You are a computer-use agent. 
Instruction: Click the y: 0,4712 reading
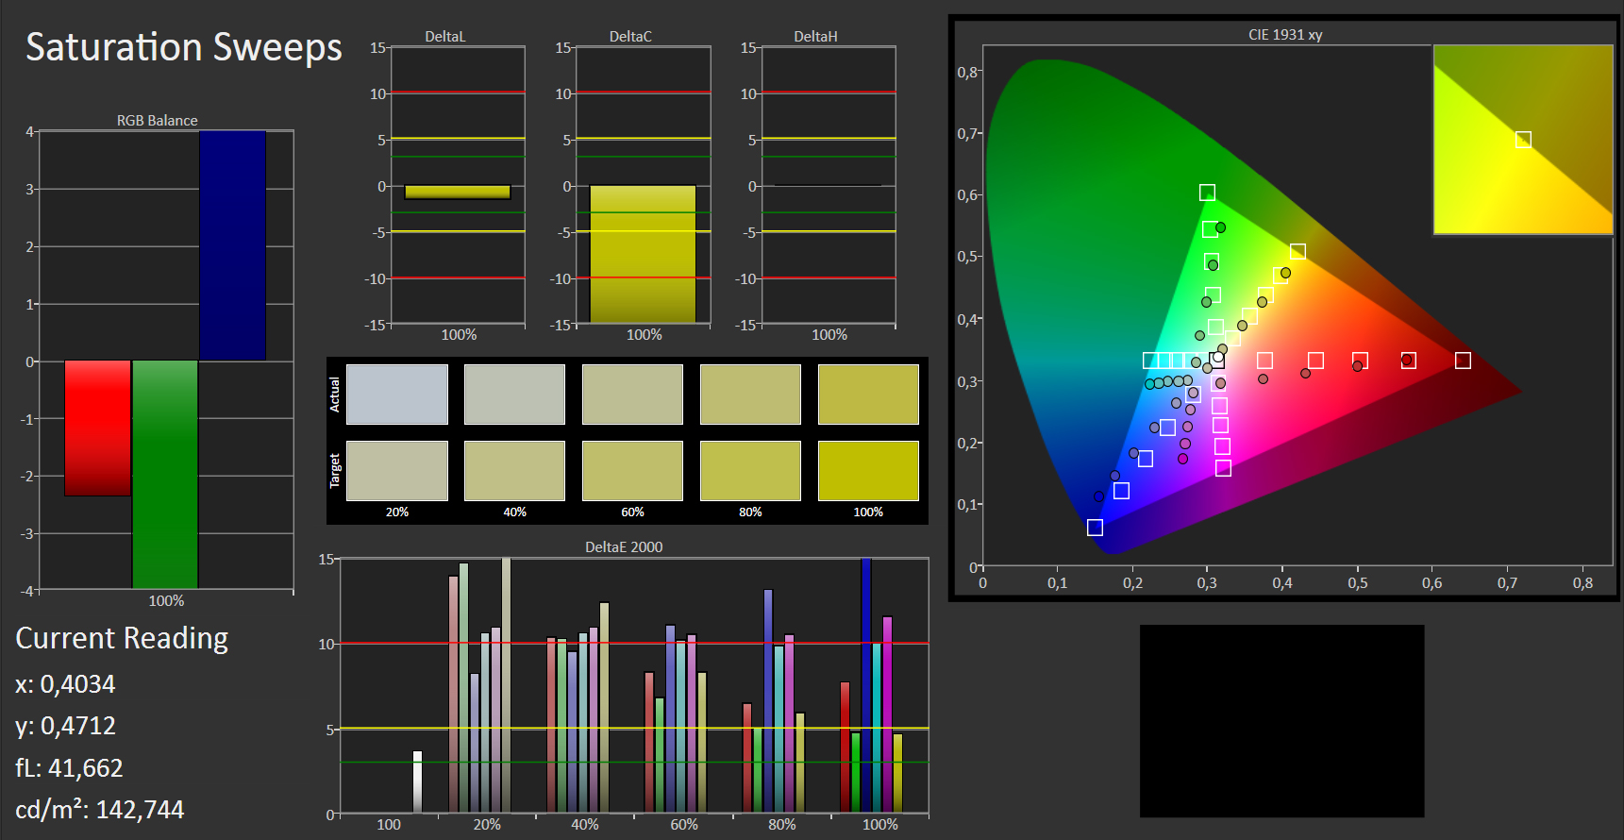click(x=65, y=726)
